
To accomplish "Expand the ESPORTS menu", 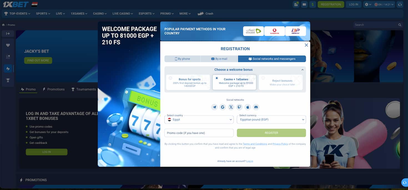I will [x=147, y=14].
